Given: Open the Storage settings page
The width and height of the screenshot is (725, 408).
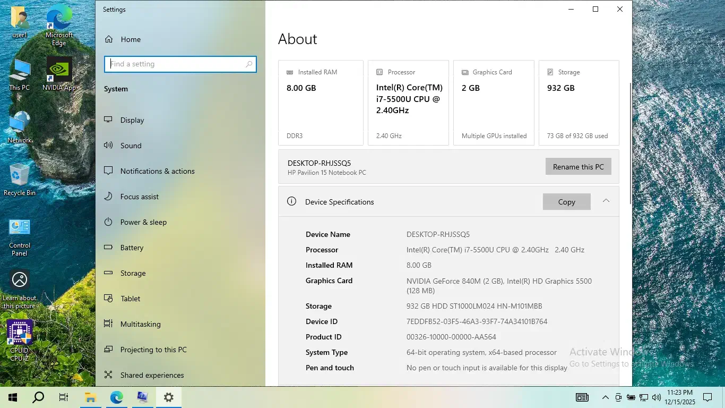Looking at the screenshot, I should click(x=133, y=273).
